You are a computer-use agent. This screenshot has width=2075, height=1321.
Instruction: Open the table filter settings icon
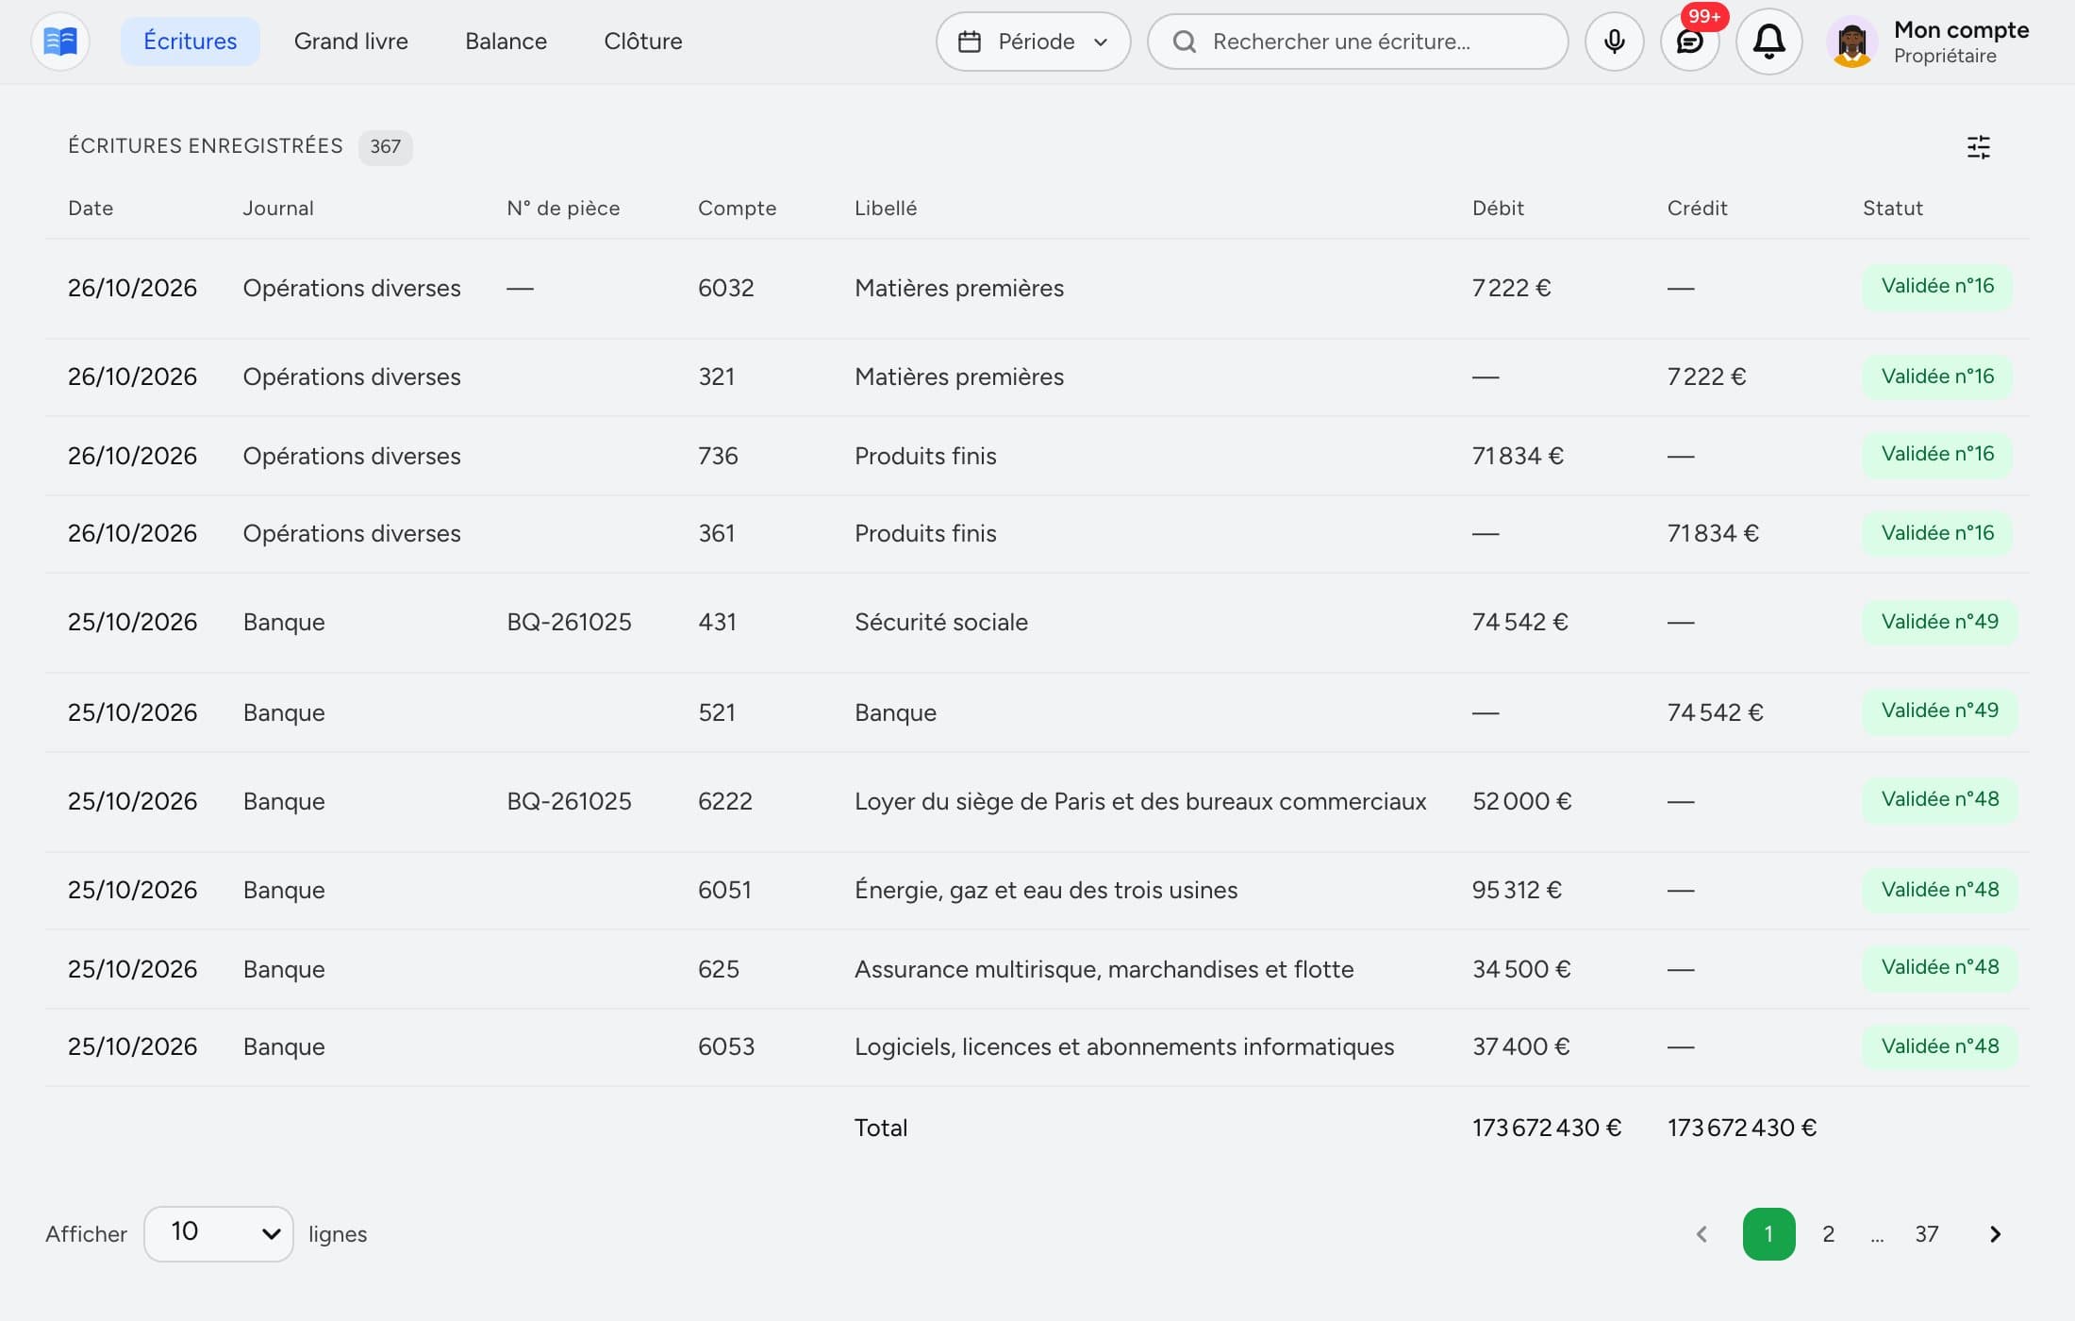[x=1979, y=147]
